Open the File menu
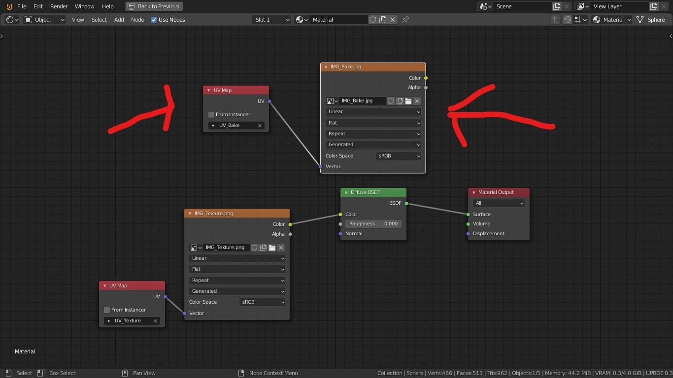Viewport: 673px width, 378px height. click(x=22, y=6)
